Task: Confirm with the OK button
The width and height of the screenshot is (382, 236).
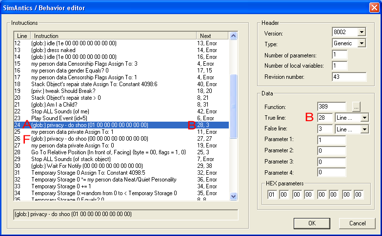Action: 312,223
